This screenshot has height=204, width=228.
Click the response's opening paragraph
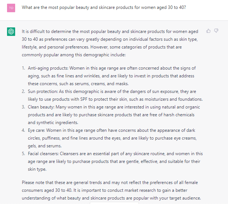click(110, 43)
